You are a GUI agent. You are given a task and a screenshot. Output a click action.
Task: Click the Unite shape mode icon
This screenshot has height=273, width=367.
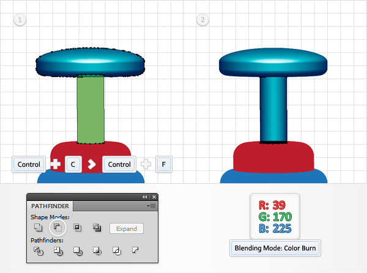click(x=38, y=227)
